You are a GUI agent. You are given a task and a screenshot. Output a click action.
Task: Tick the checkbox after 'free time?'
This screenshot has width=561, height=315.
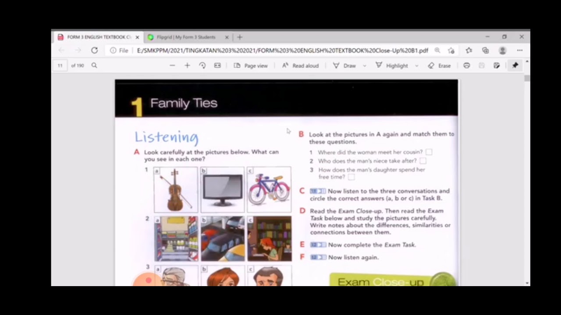(351, 177)
